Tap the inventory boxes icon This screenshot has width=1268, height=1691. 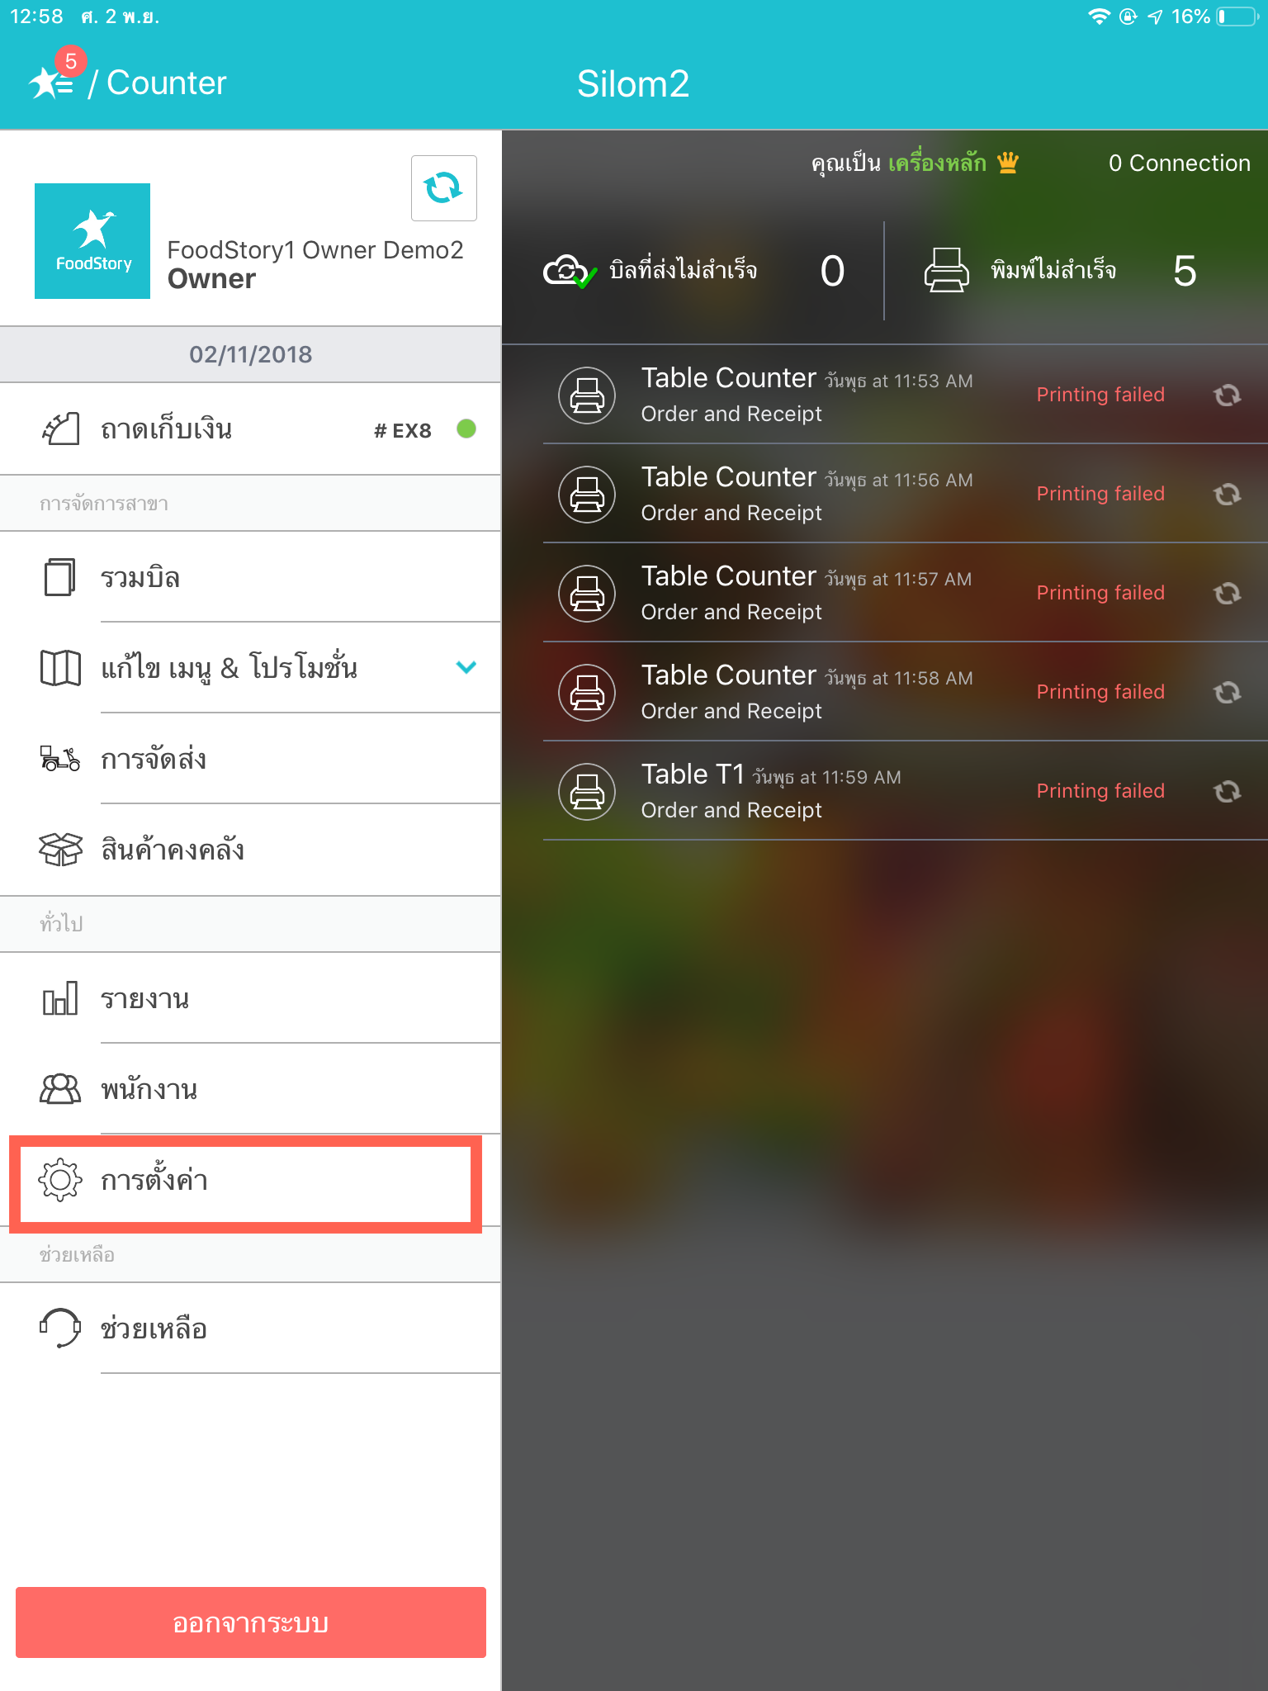click(x=60, y=850)
